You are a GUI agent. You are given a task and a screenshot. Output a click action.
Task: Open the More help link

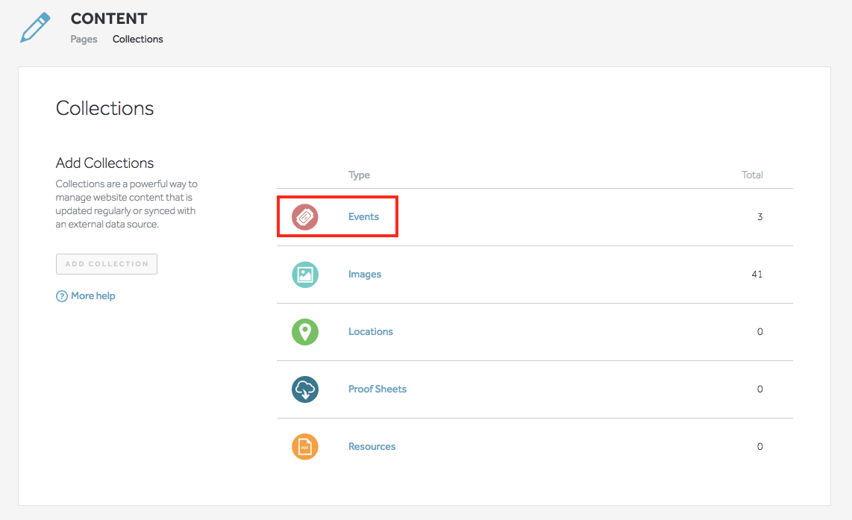[93, 296]
